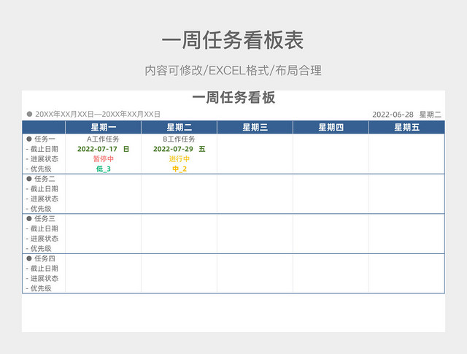The image size is (467, 354).
Task: Select 截止日期 label under 任务二
Action: [44, 189]
